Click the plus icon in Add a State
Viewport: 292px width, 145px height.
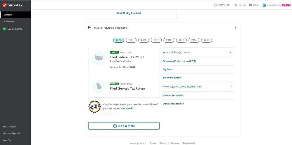point(115,126)
